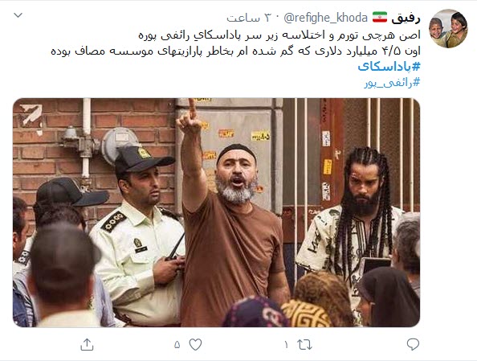477x361 pixels.
Task: Click the reply speech bubble icon
Action: point(413,344)
